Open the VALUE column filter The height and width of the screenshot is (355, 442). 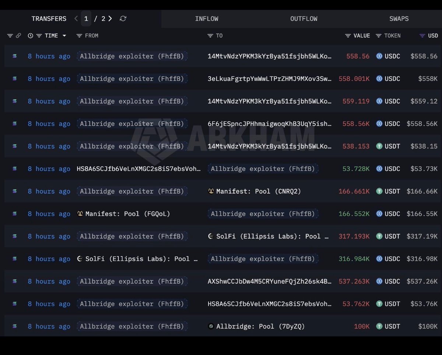tap(348, 36)
